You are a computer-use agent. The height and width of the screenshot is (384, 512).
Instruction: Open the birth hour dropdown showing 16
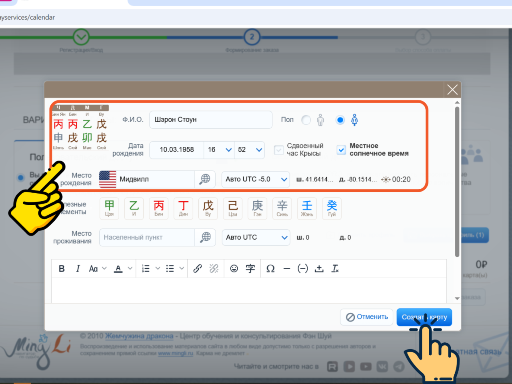[x=219, y=150]
